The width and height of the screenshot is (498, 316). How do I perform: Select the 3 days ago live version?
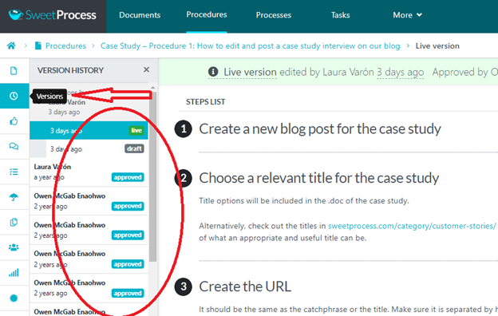click(89, 131)
